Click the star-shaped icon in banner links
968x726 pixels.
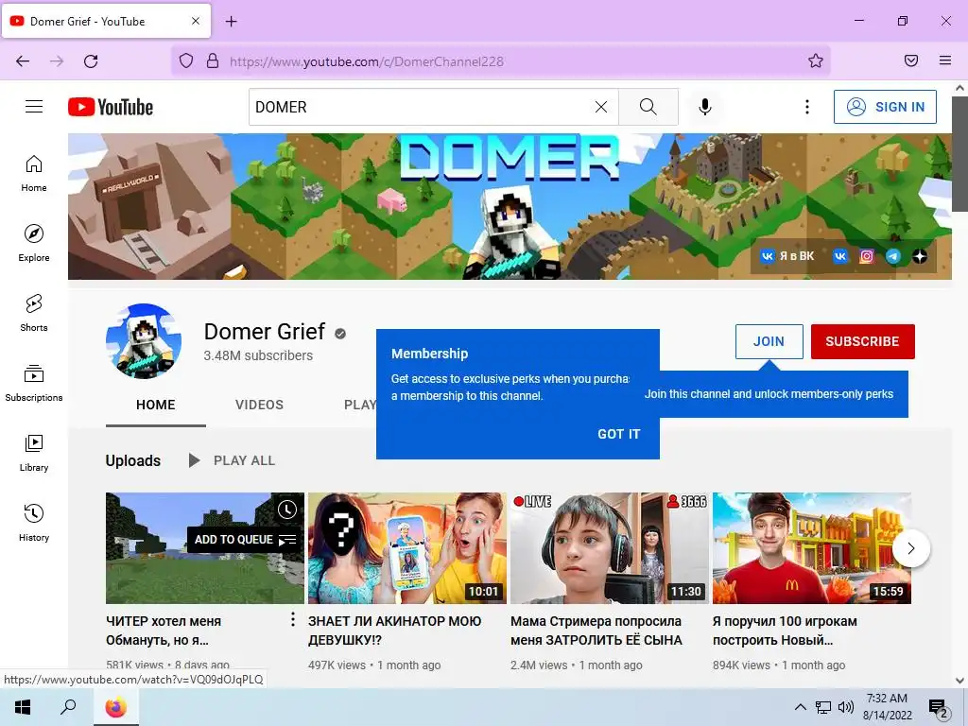point(920,255)
